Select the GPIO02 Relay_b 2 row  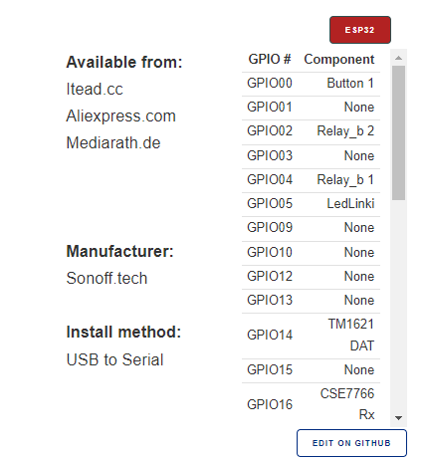[311, 131]
